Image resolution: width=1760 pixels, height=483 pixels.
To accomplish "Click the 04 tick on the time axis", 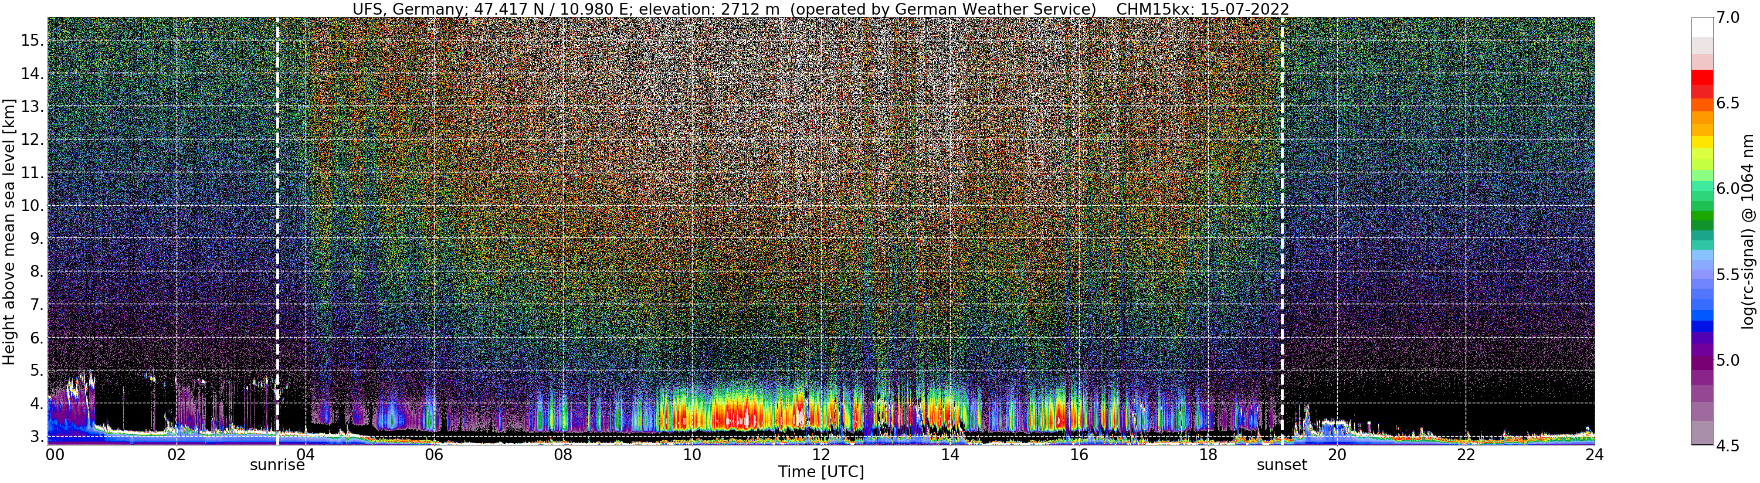I will click(x=306, y=455).
